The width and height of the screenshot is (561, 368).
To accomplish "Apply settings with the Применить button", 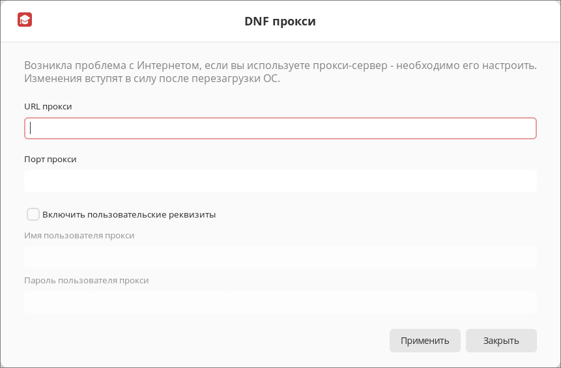I will pyautogui.click(x=425, y=341).
